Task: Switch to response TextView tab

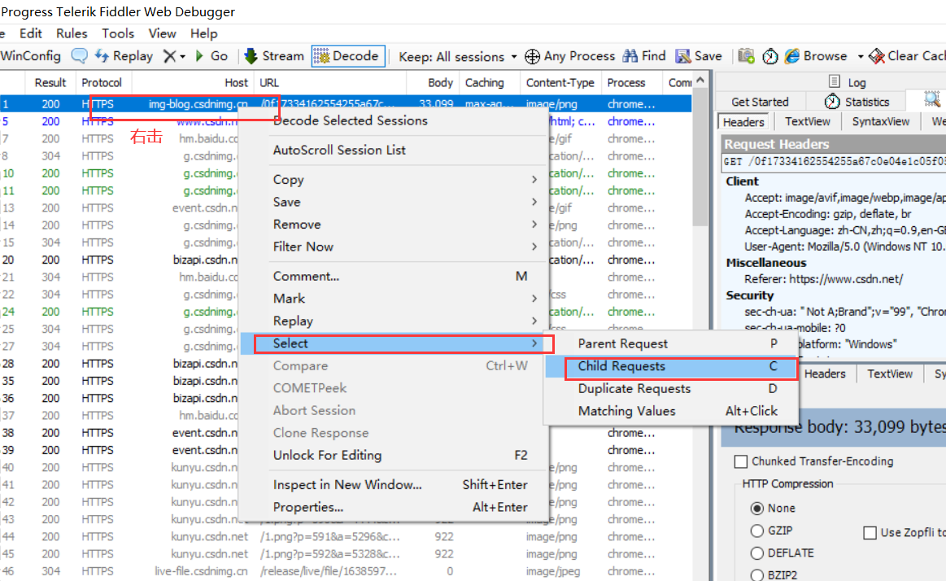Action: pyautogui.click(x=889, y=374)
